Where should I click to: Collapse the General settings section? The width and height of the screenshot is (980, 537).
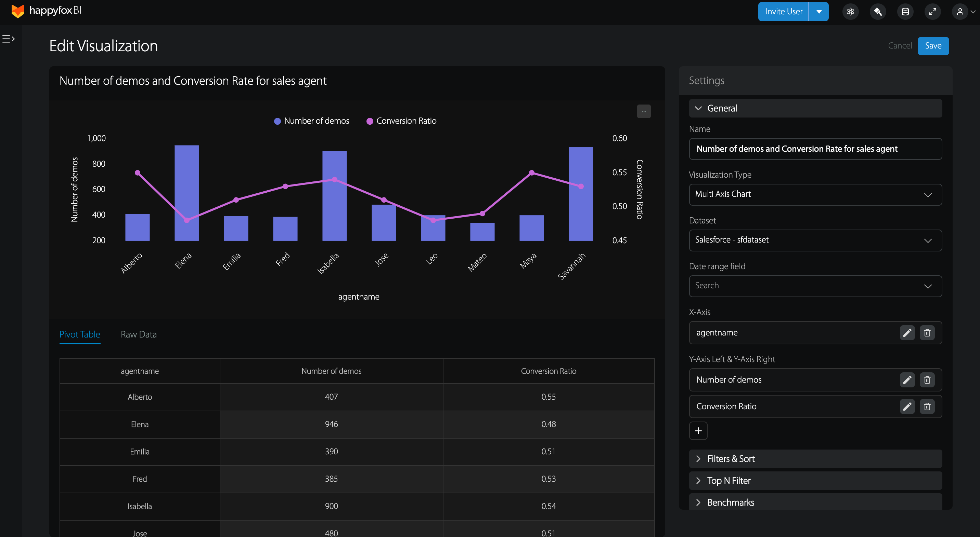pyautogui.click(x=815, y=108)
